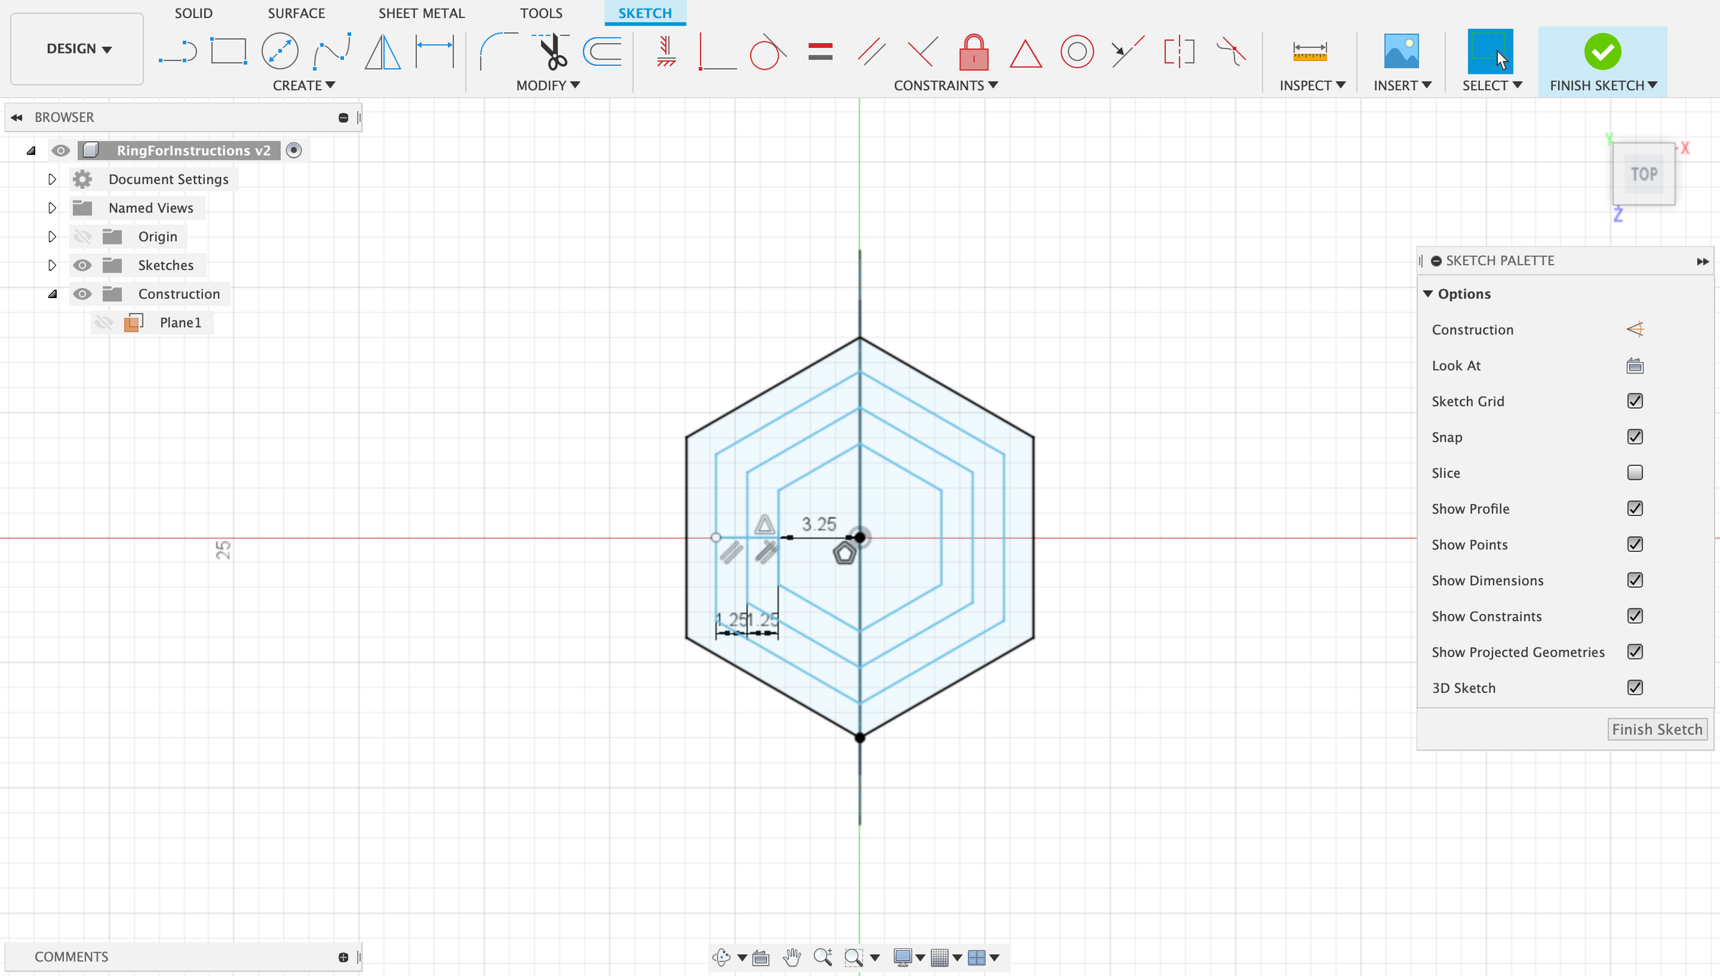Expand the CREATE dropdown
Image resolution: width=1720 pixels, height=976 pixels.
[x=303, y=85]
